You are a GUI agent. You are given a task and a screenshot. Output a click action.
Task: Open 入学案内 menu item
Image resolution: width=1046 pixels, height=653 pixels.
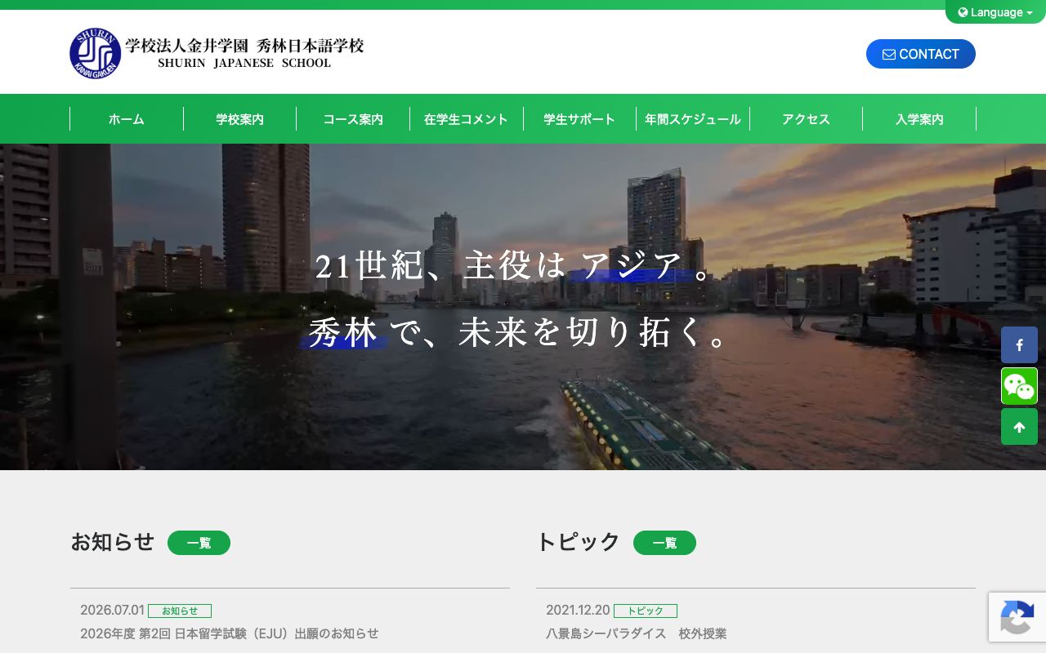click(919, 119)
